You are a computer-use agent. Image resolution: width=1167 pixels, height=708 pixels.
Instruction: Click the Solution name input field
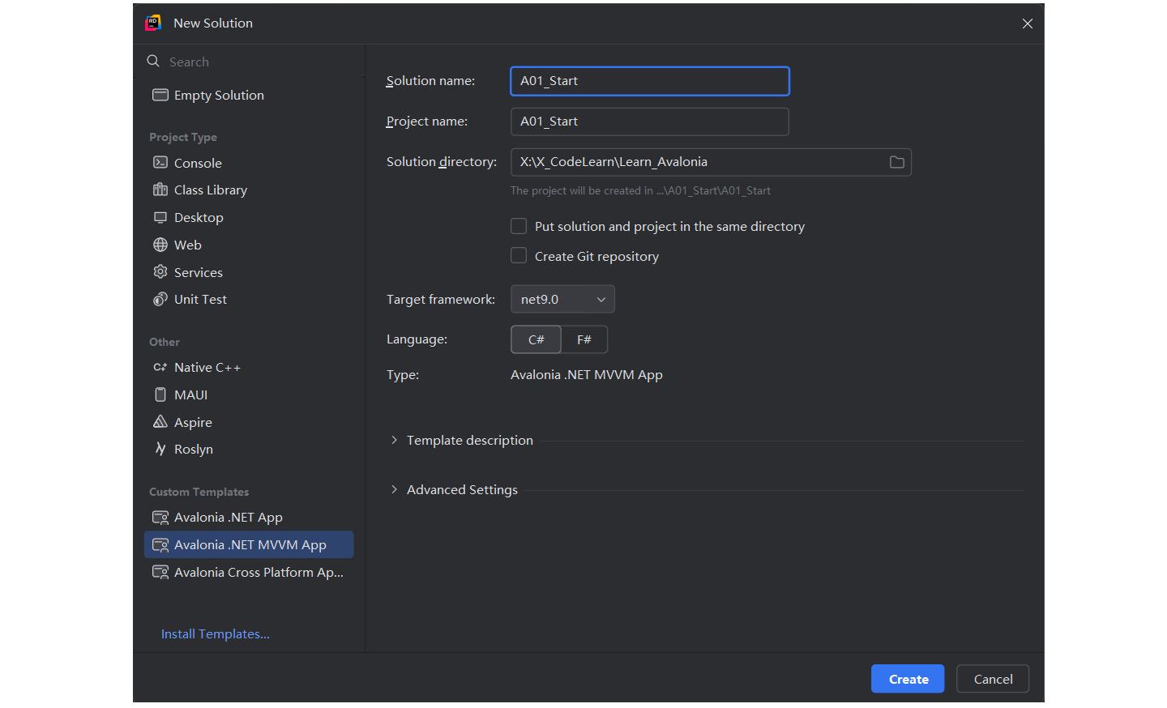tap(650, 81)
